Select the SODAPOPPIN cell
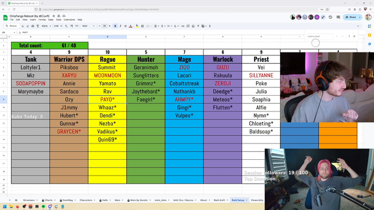This screenshot has height=210, width=374. 30,83
